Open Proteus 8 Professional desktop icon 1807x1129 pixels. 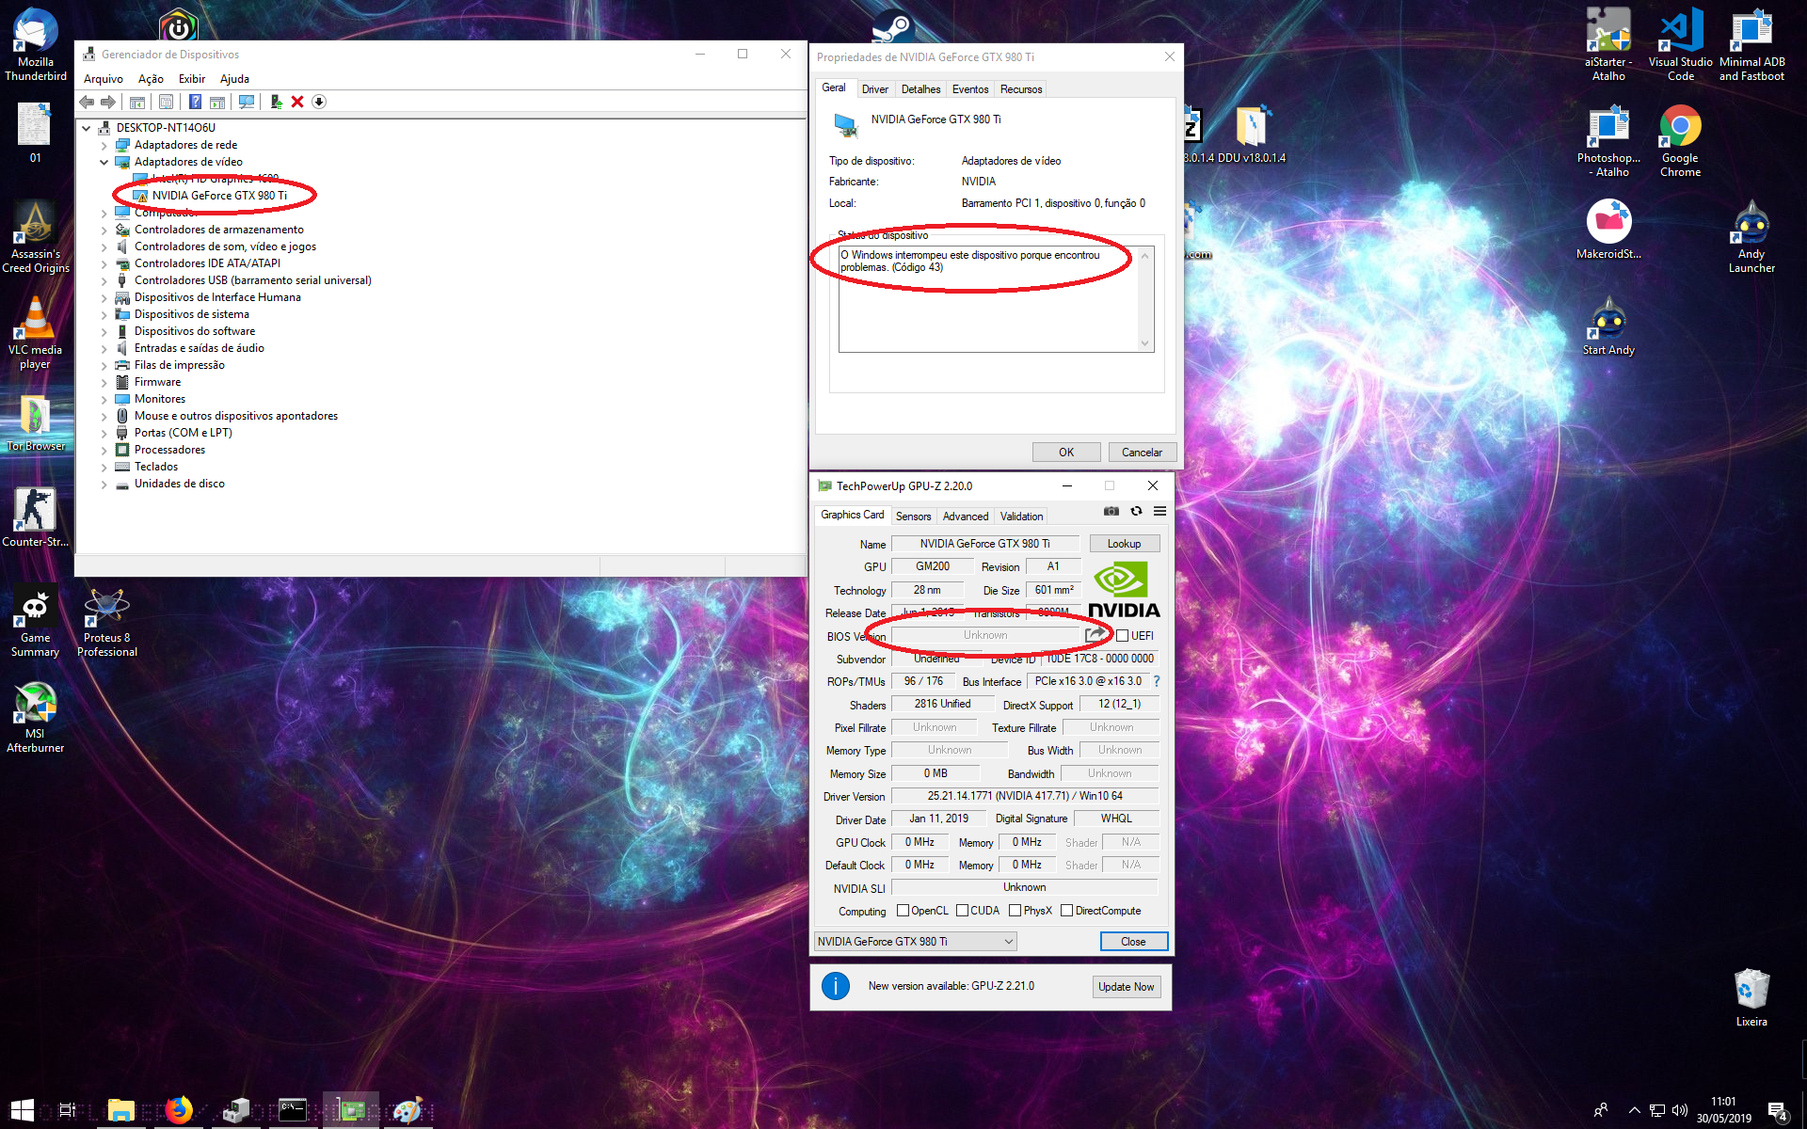(106, 621)
